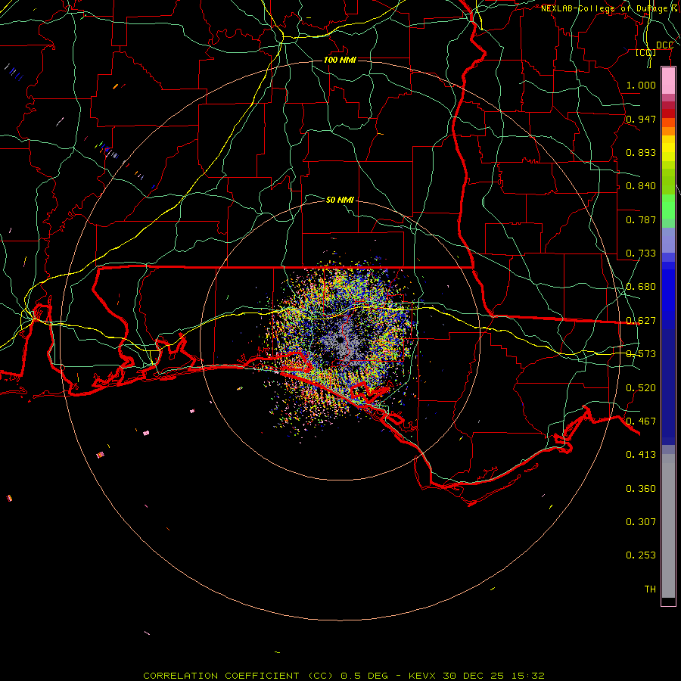Image resolution: width=681 pixels, height=681 pixels.
Task: Click the "DCC" legend heading
Action: click(664, 45)
